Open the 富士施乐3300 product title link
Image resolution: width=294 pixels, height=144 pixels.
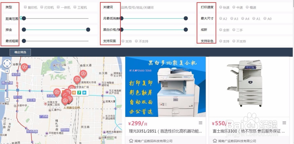pos(249,131)
